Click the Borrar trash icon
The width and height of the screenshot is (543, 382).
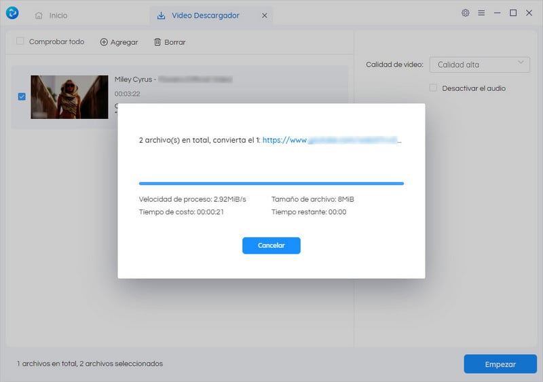coord(157,42)
